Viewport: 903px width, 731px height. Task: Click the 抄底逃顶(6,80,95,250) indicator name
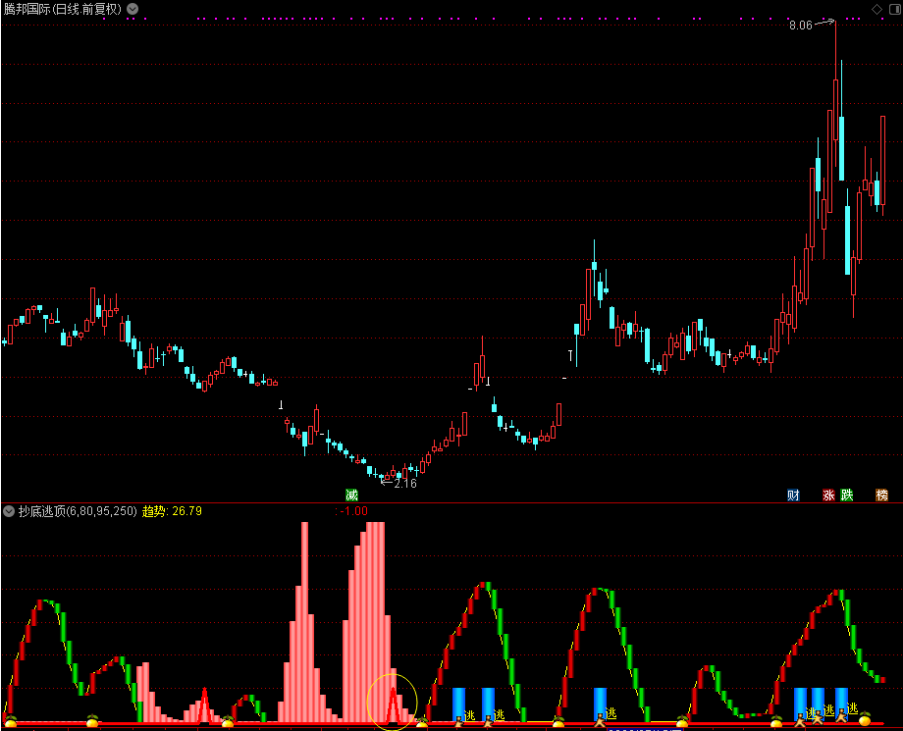tap(78, 511)
